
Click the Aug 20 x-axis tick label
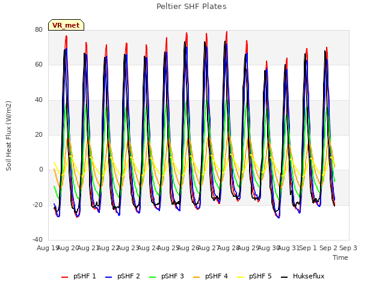[x=67, y=248]
